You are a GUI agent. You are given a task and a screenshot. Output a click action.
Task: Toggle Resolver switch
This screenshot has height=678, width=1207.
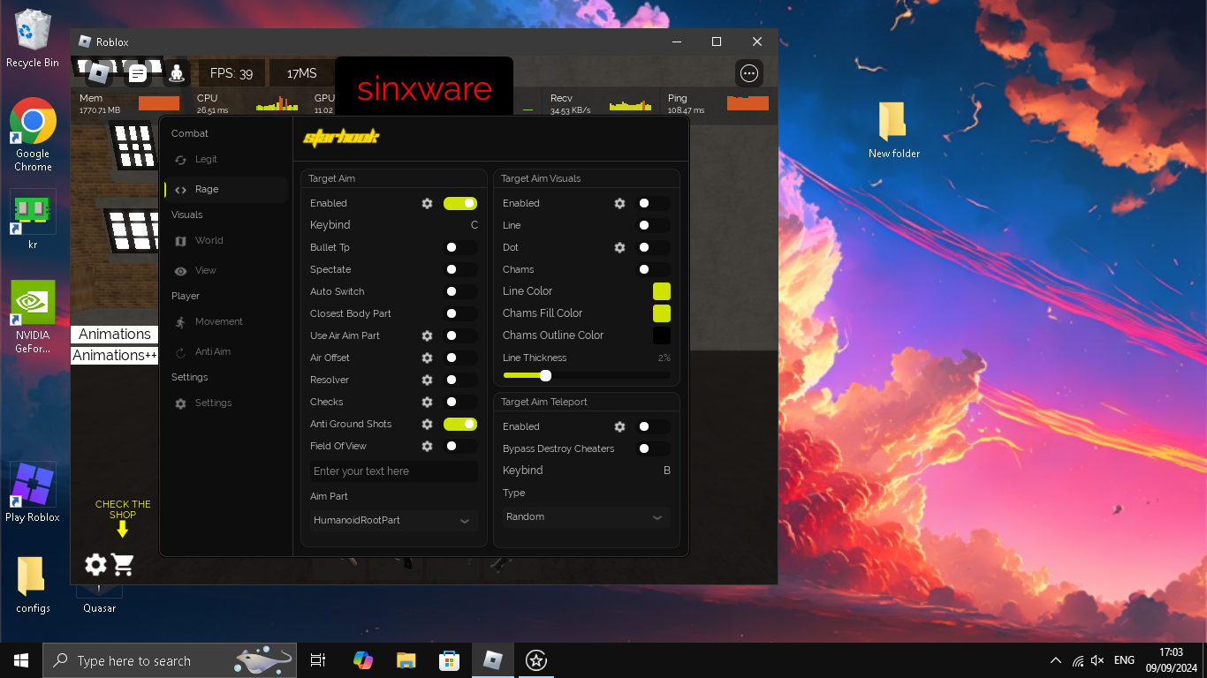[x=460, y=380]
